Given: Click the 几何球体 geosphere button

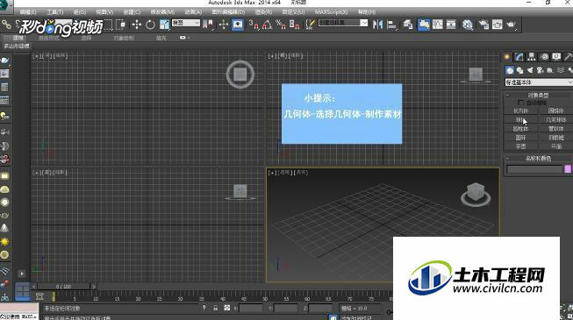Looking at the screenshot, I should (x=555, y=120).
